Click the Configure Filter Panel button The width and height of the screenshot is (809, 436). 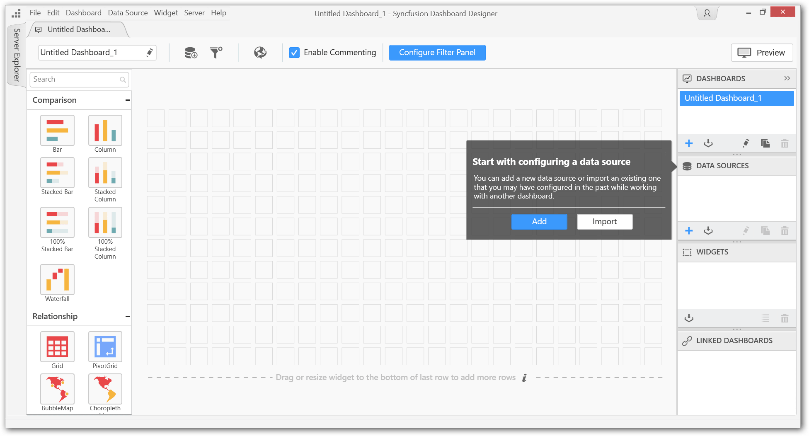click(437, 53)
